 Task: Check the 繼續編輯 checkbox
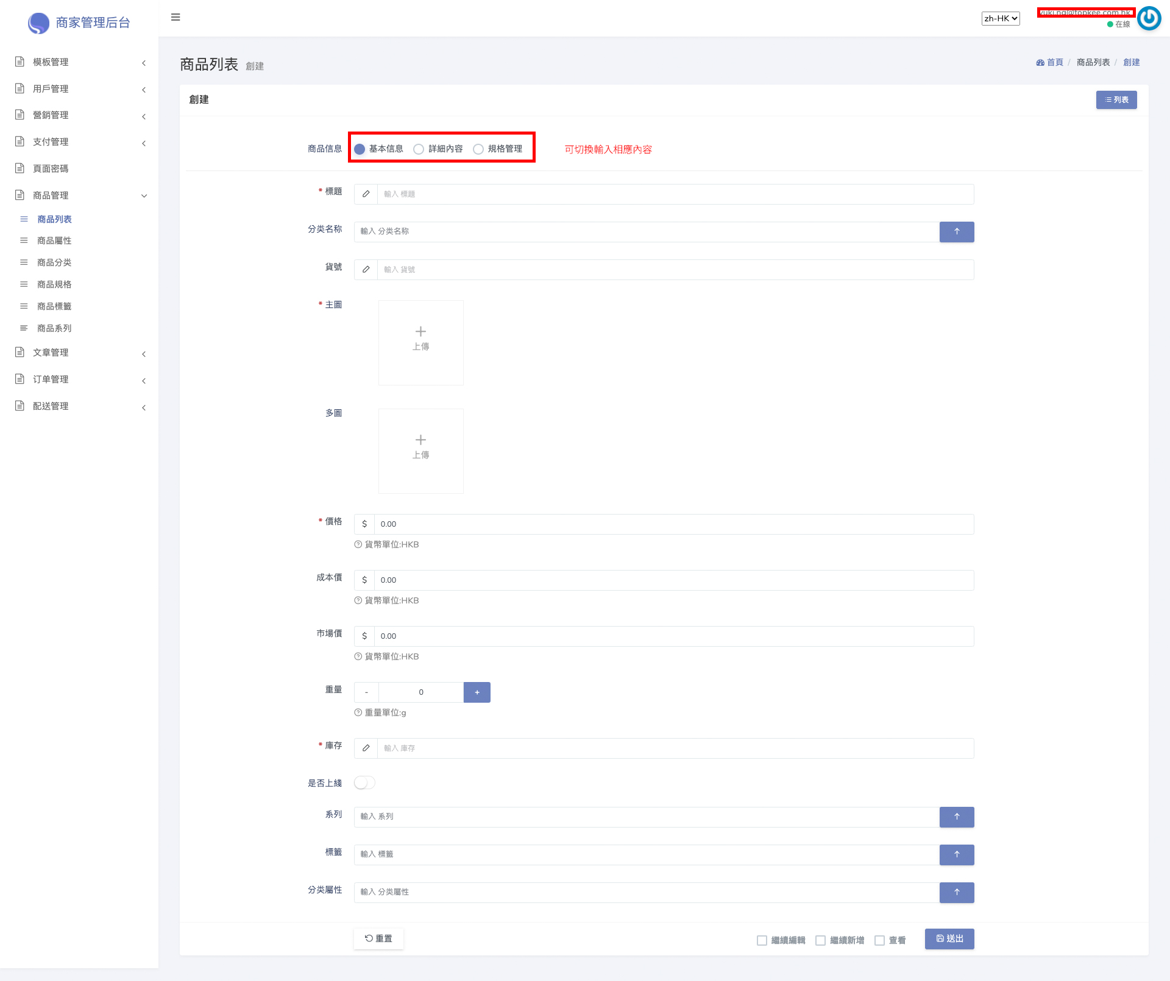(762, 940)
